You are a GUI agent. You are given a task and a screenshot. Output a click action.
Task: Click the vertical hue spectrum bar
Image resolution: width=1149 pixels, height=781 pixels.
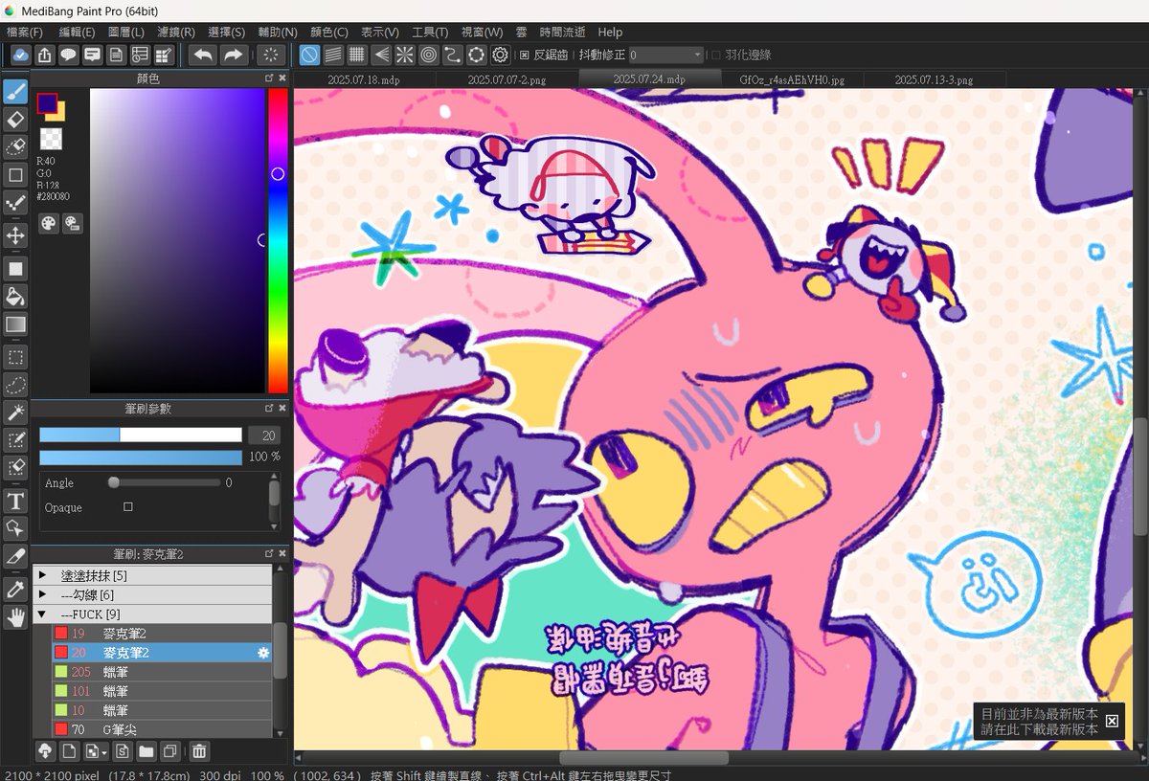[278, 240]
